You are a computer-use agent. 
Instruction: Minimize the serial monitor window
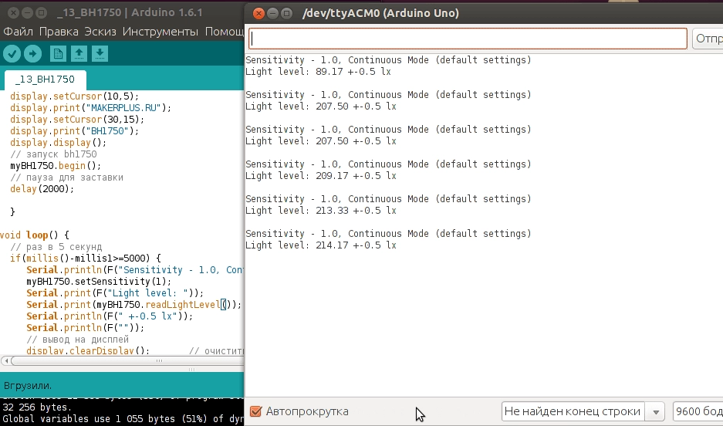274,13
